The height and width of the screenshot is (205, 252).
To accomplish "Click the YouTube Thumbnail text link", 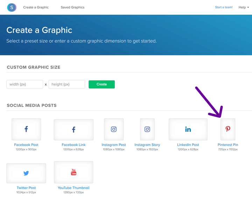I will (73, 188).
